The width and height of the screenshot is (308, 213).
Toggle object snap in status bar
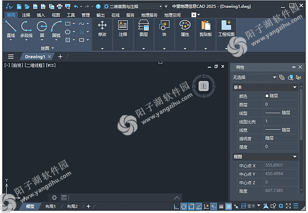pos(192,206)
